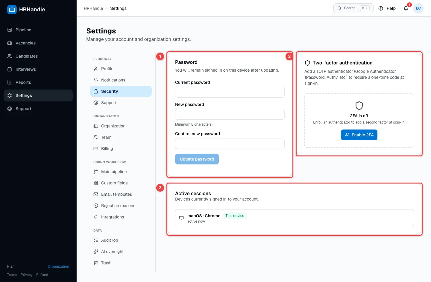431x282 pixels.
Task: Click the Billing card icon
Action: click(x=96, y=149)
